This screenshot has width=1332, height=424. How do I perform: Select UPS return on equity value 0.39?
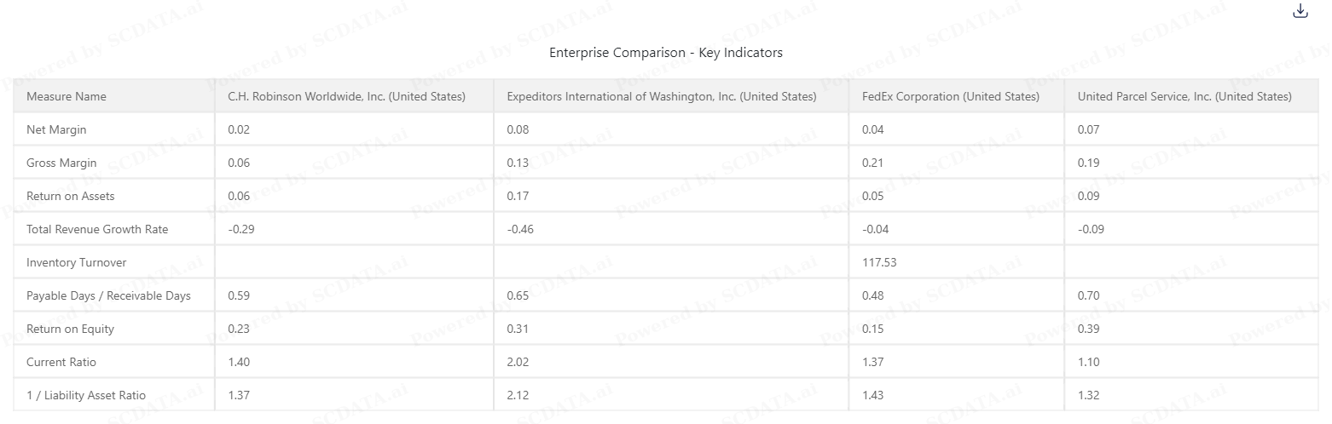(1088, 329)
